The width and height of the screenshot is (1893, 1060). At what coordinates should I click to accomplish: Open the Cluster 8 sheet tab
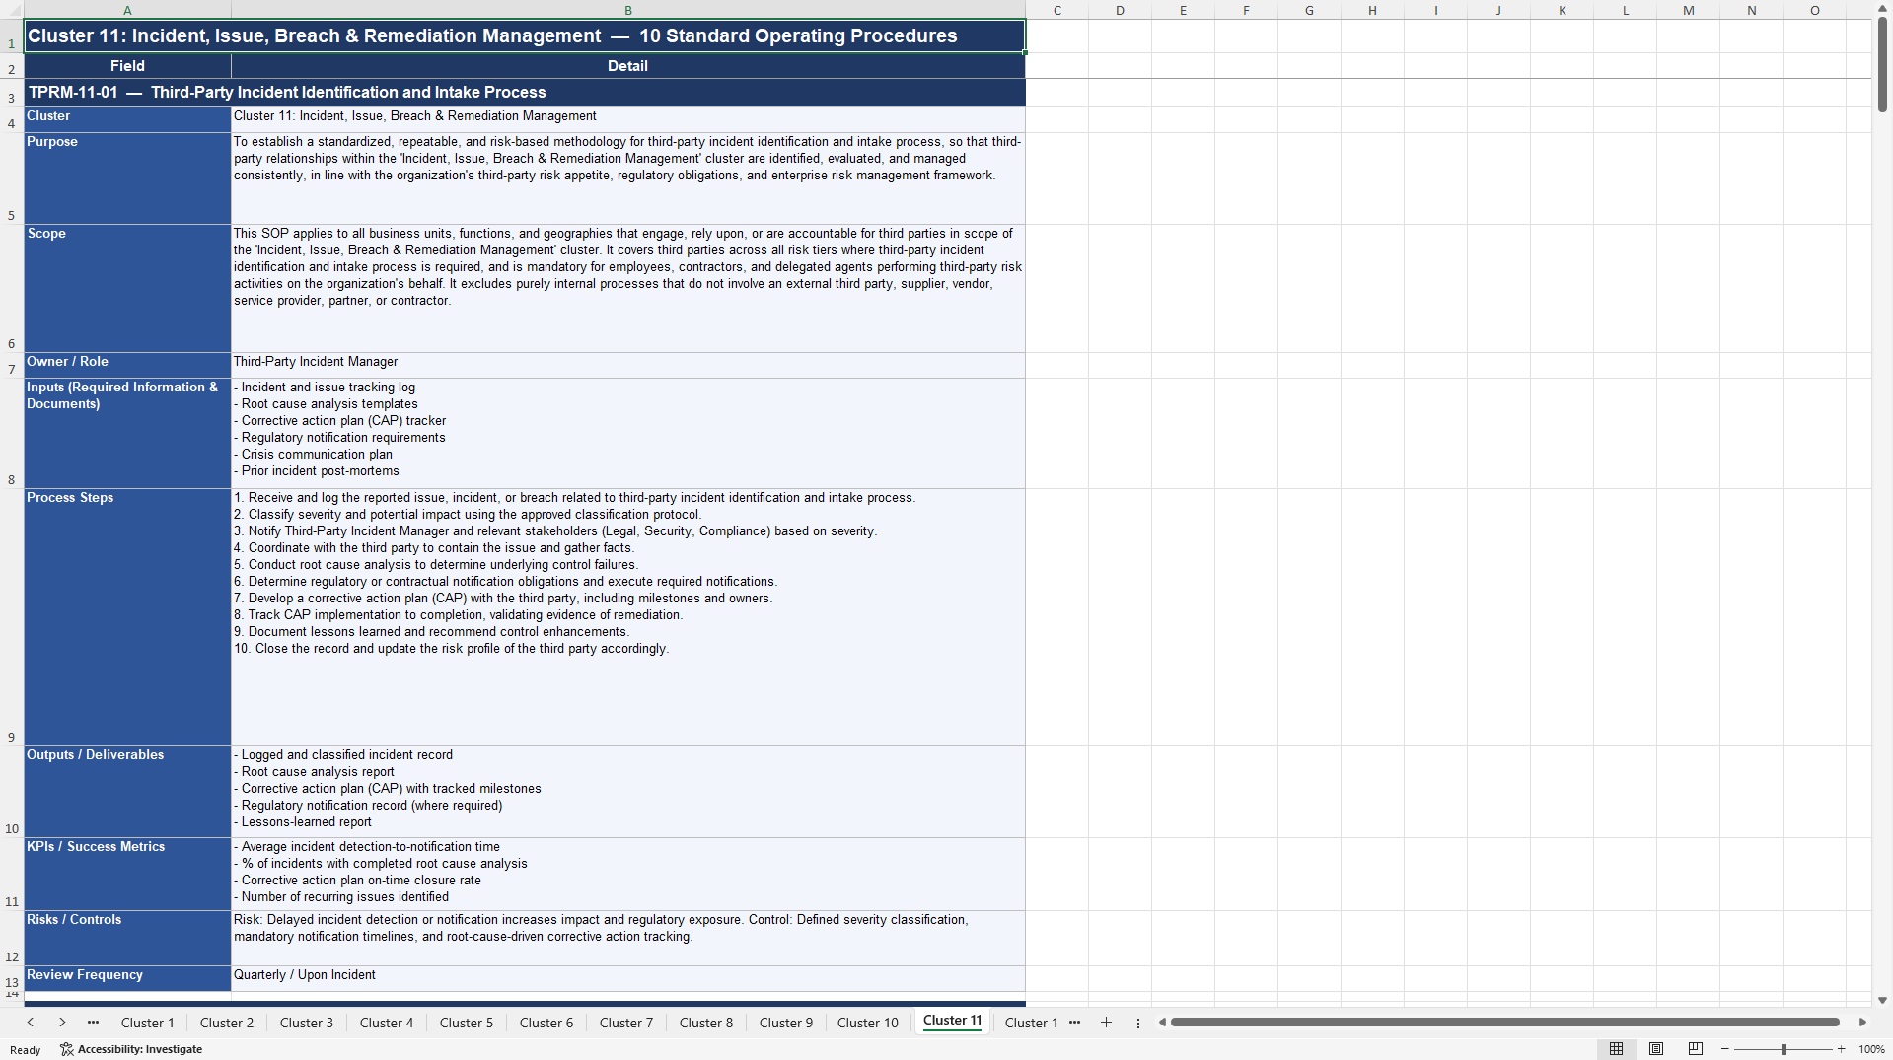point(706,1023)
